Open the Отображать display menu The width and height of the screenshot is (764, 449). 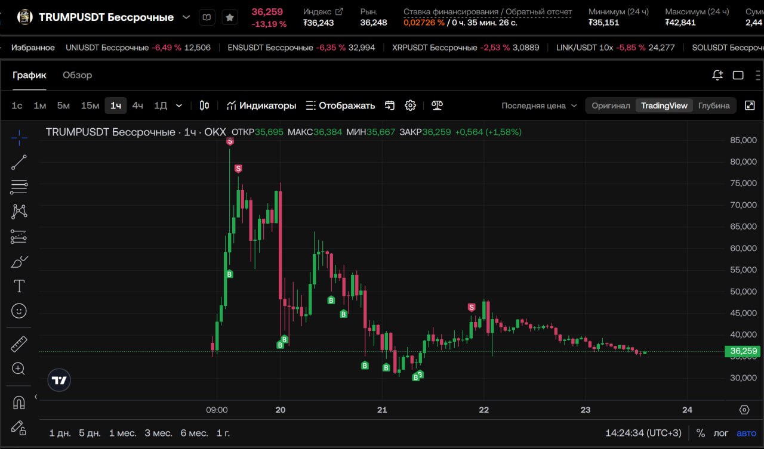tap(340, 106)
